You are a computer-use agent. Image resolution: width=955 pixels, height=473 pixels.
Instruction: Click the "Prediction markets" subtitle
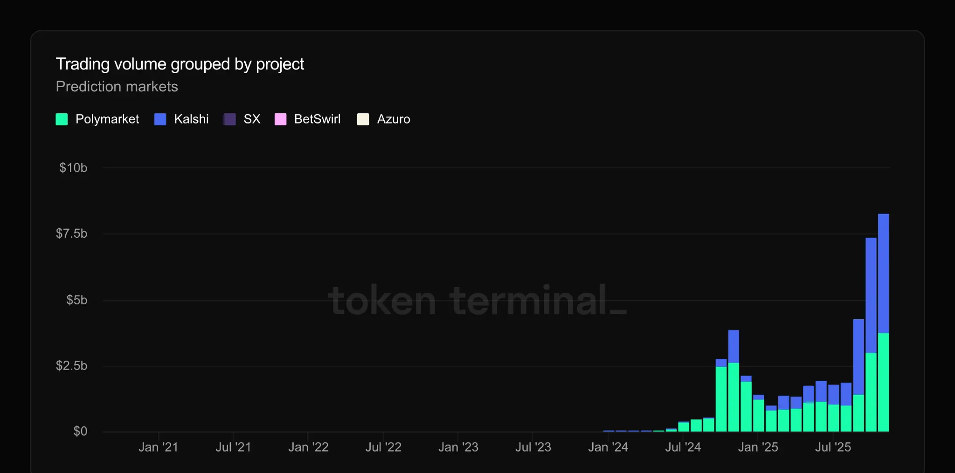[117, 87]
